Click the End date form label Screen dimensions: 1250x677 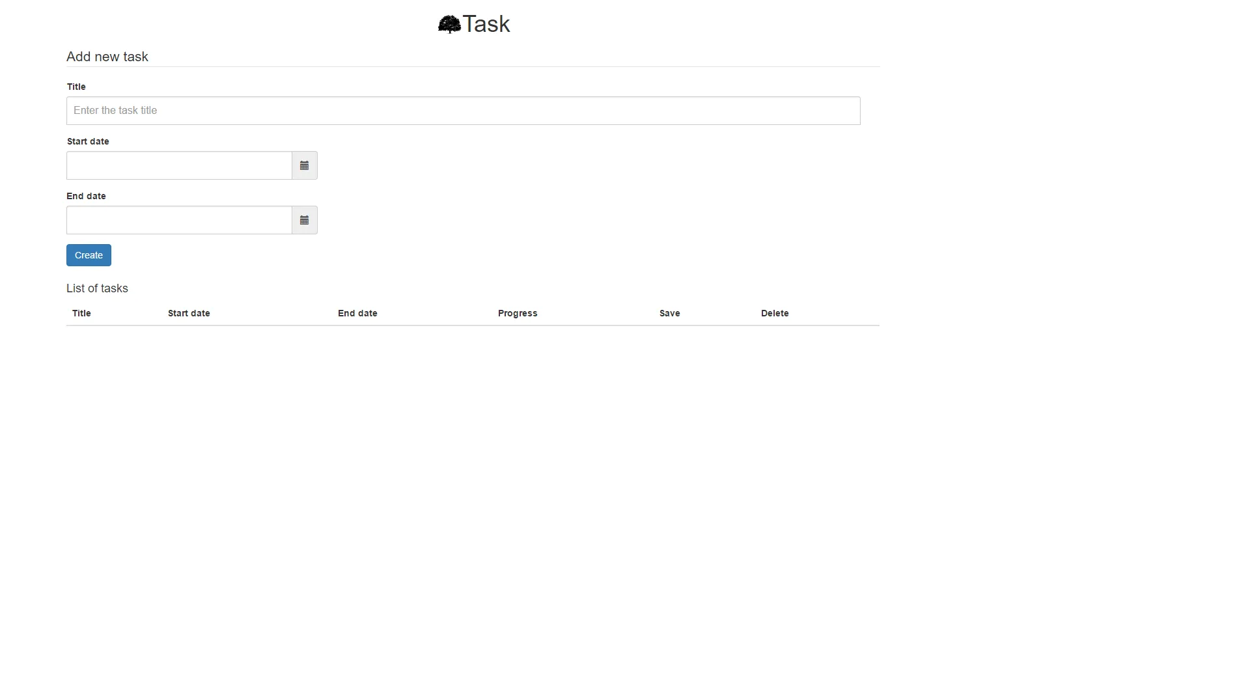tap(86, 196)
